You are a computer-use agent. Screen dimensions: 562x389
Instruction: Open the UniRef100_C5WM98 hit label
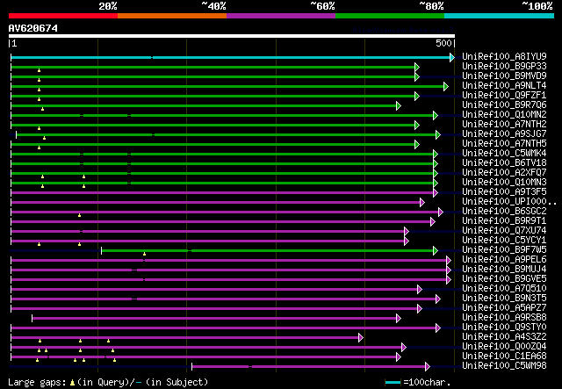pyautogui.click(x=504, y=365)
